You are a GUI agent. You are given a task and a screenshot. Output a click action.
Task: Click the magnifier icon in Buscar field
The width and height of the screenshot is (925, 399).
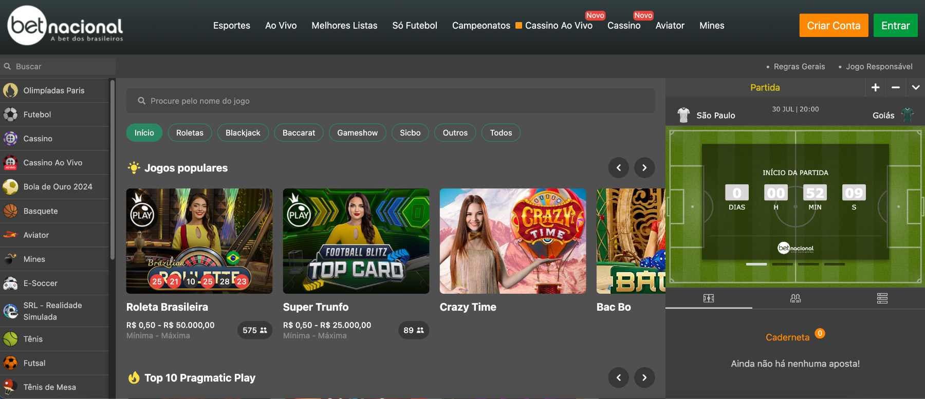[x=7, y=66]
